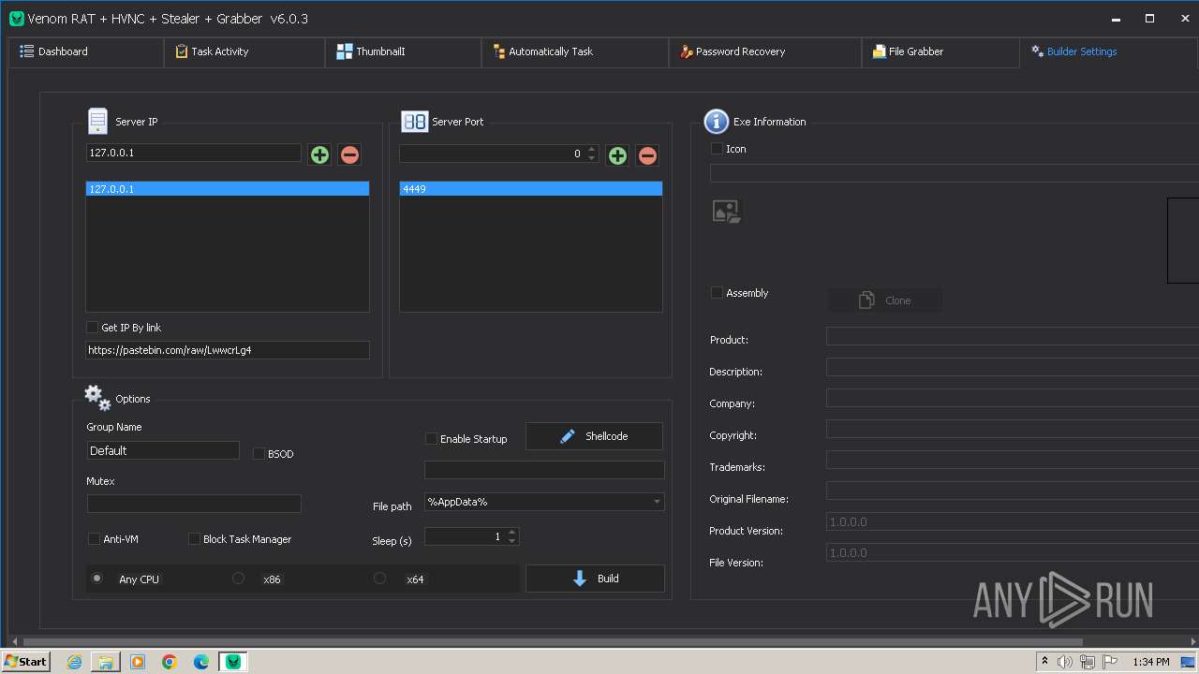1199x674 pixels.
Task: Select the Builder Settings tab
Action: (1108, 52)
